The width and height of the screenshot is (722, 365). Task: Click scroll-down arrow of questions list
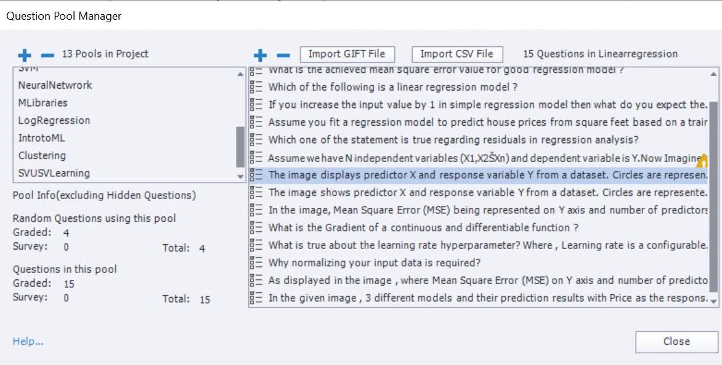(713, 301)
